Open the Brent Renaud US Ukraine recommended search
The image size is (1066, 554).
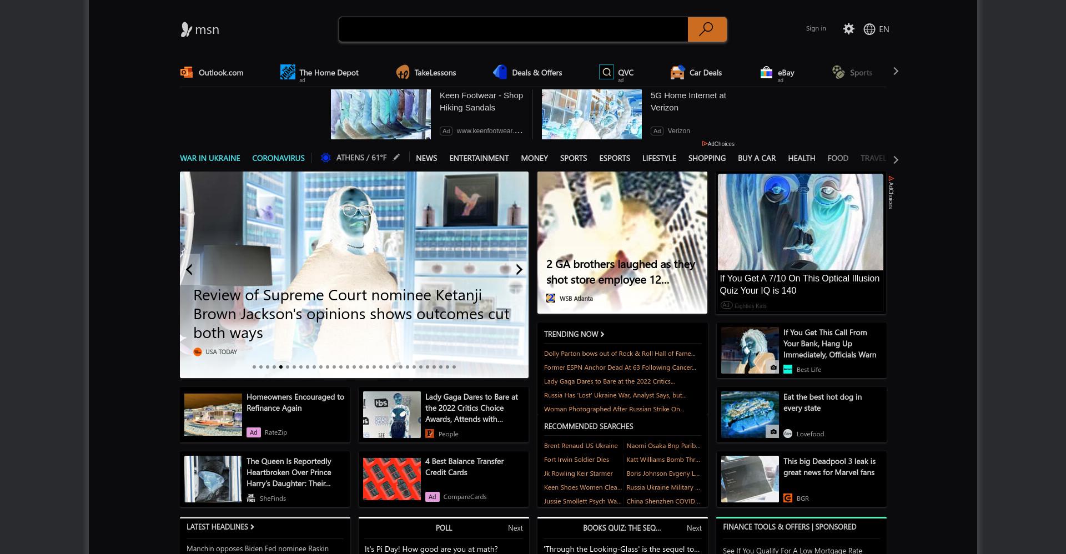pyautogui.click(x=581, y=446)
